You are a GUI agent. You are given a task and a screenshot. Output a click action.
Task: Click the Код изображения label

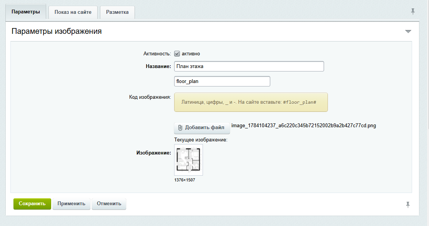tap(150, 97)
